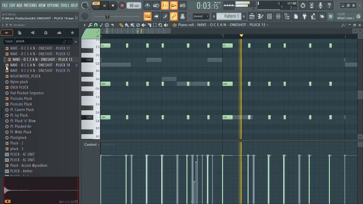Add new pattern with plus button
Image resolution: width=363 pixels, height=204 pixels.
(244, 16)
